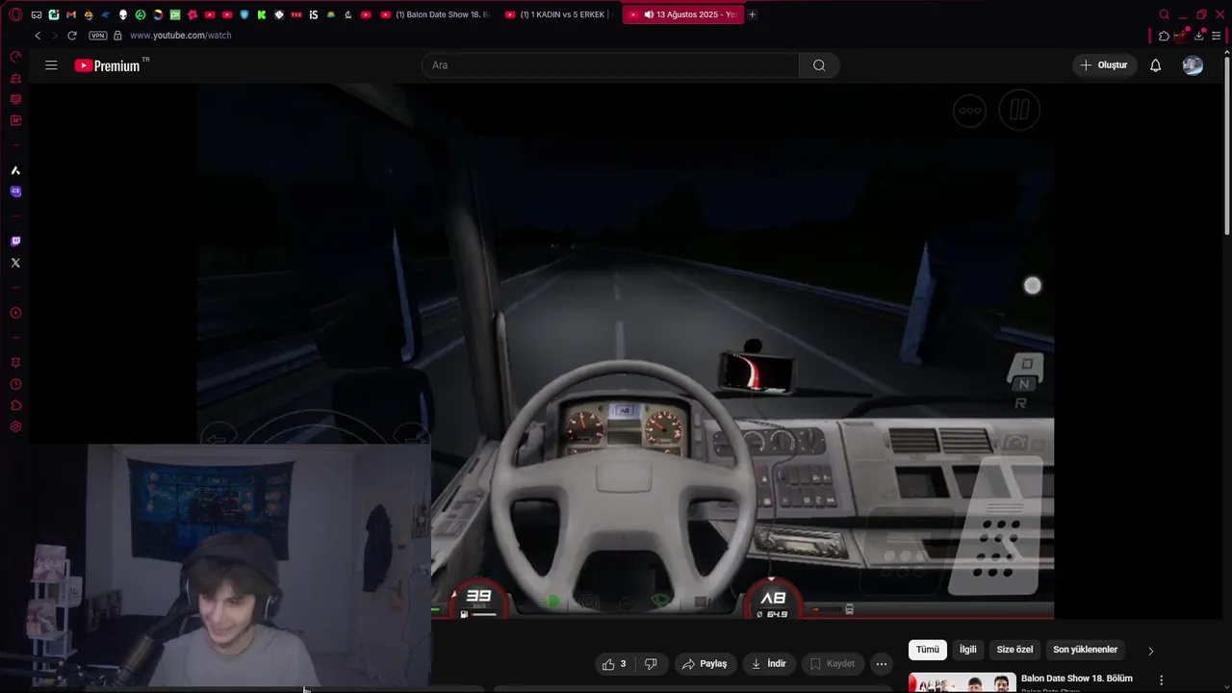Open the Opera easy setup sliders
Screen dimensions: 1232x693
click(1217, 36)
